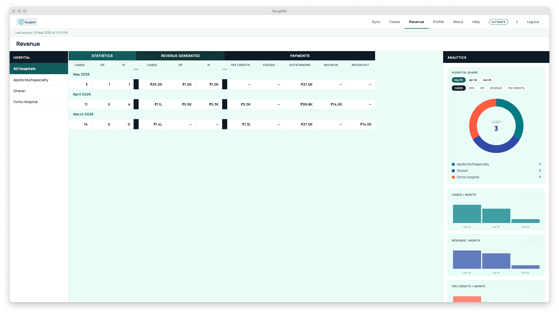Viewport: 559px width, 314px height.
Task: Click the ULTIMATE plan badge
Action: point(499,22)
